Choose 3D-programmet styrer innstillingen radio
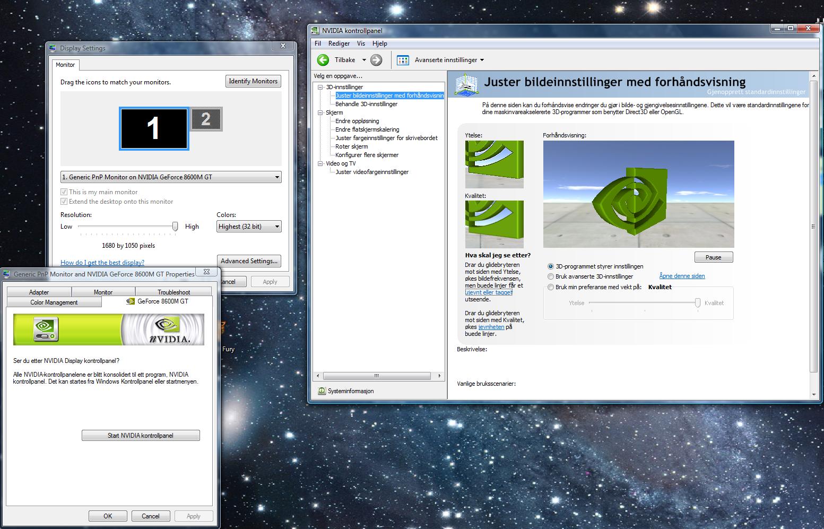The image size is (824, 529). coord(551,266)
